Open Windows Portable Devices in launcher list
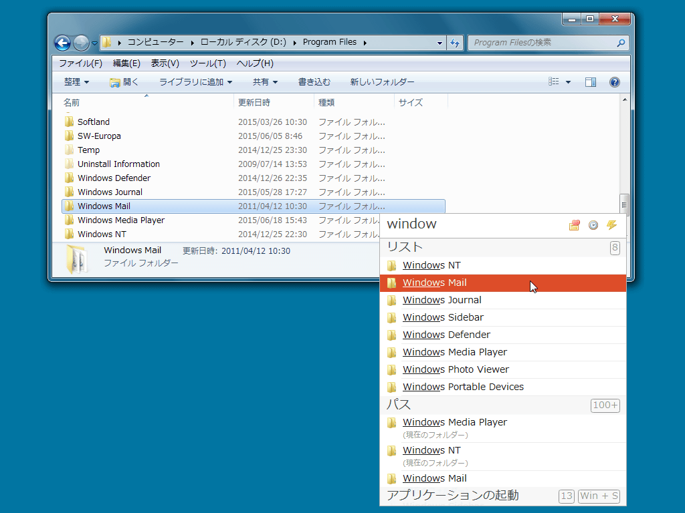Viewport: 685px width, 513px height. point(503,387)
